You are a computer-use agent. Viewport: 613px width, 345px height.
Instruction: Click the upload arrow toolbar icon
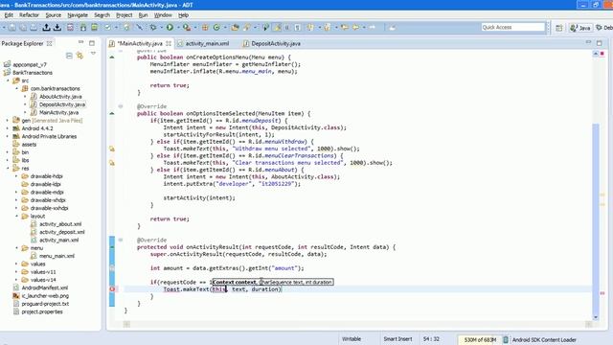(47, 28)
